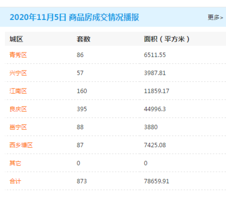Open the 良庆区 district link
This screenshot has height=214, width=226.
click(x=18, y=109)
